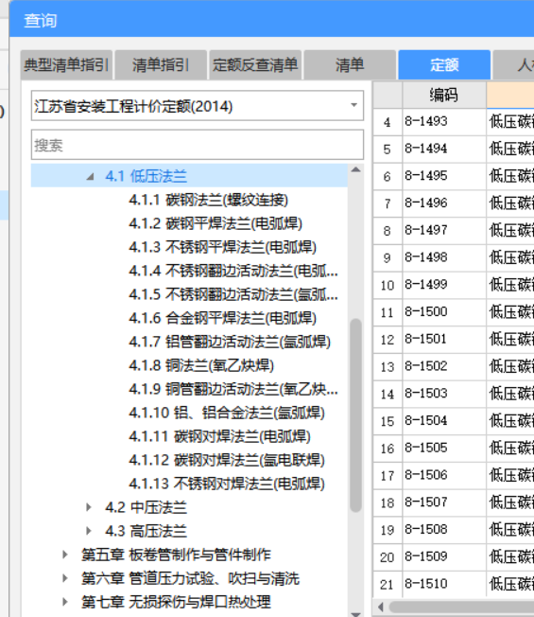
Task: Select table row with code 8-1509
Action: [454, 556]
